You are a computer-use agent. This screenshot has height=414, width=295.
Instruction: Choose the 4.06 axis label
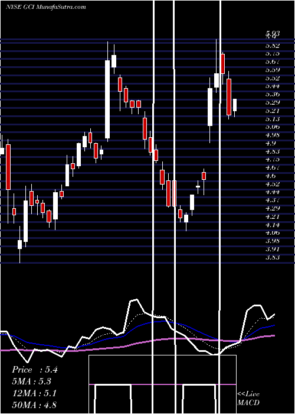[x=273, y=233]
